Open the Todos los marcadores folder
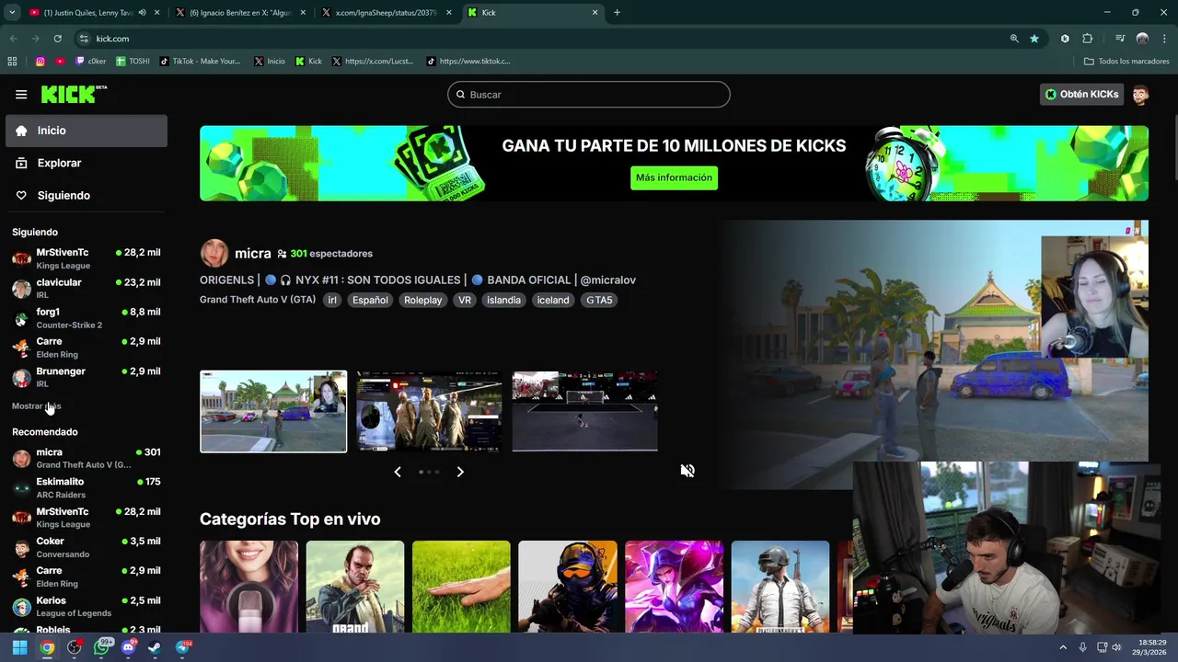Screen dimensions: 1178x662 pyautogui.click(x=1126, y=62)
